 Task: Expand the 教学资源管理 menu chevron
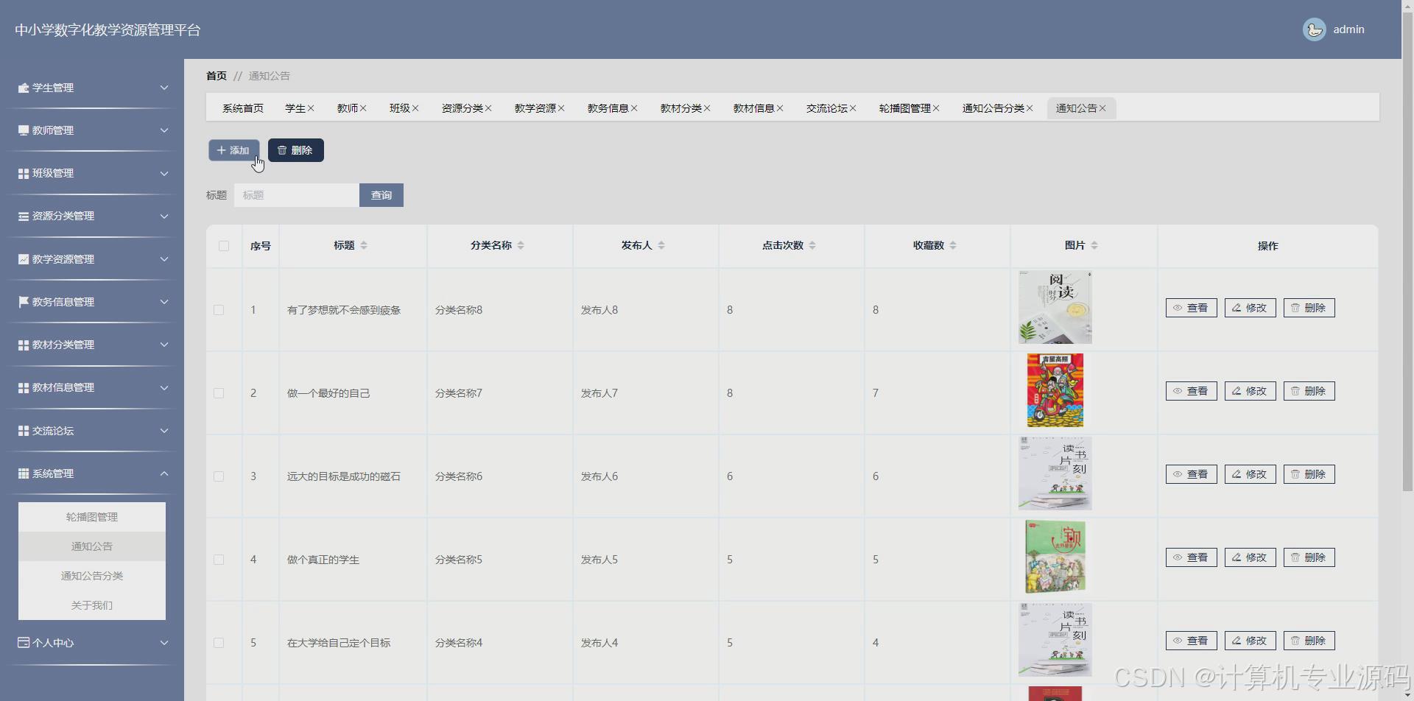point(164,259)
